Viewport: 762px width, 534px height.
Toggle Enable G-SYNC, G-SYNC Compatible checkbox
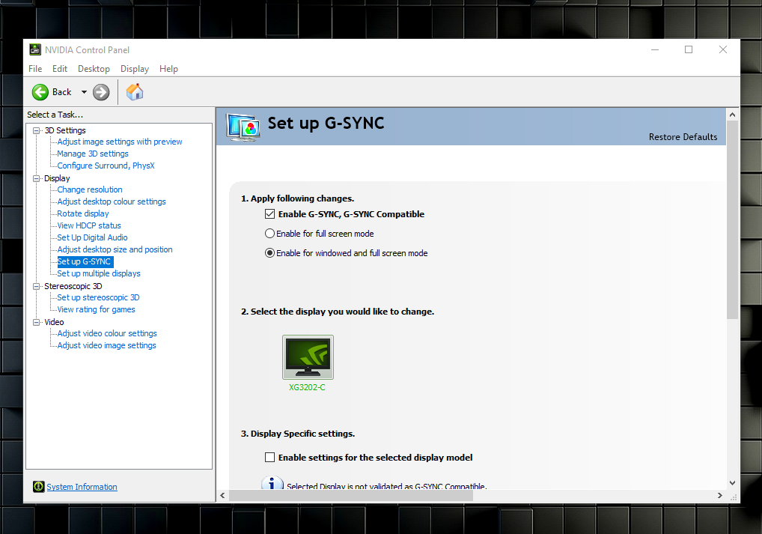pos(269,213)
